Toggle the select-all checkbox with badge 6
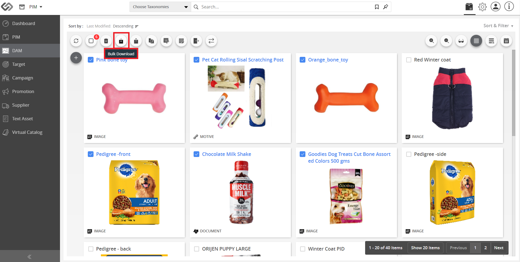This screenshot has height=262, width=520. coord(91,41)
